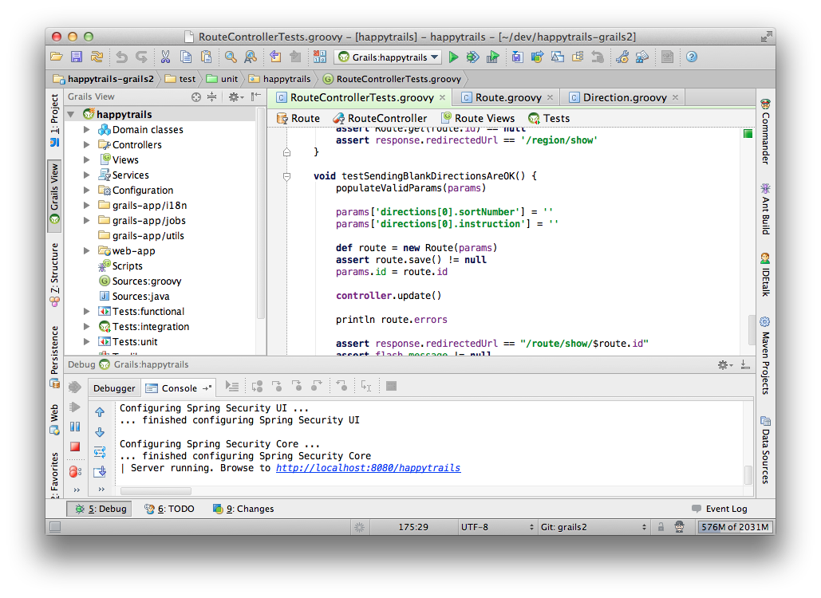Click the memory indicator 576M of 2031M
This screenshot has height=598, width=821.
[x=735, y=527]
